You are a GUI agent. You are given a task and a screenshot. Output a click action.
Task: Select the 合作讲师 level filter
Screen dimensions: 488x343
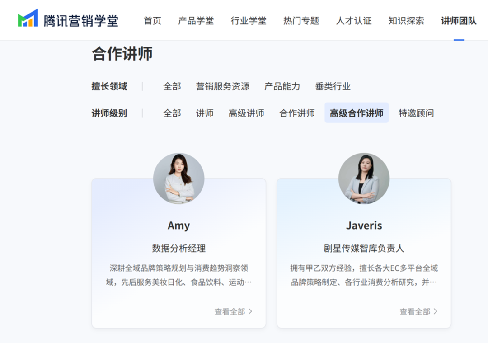(x=297, y=113)
